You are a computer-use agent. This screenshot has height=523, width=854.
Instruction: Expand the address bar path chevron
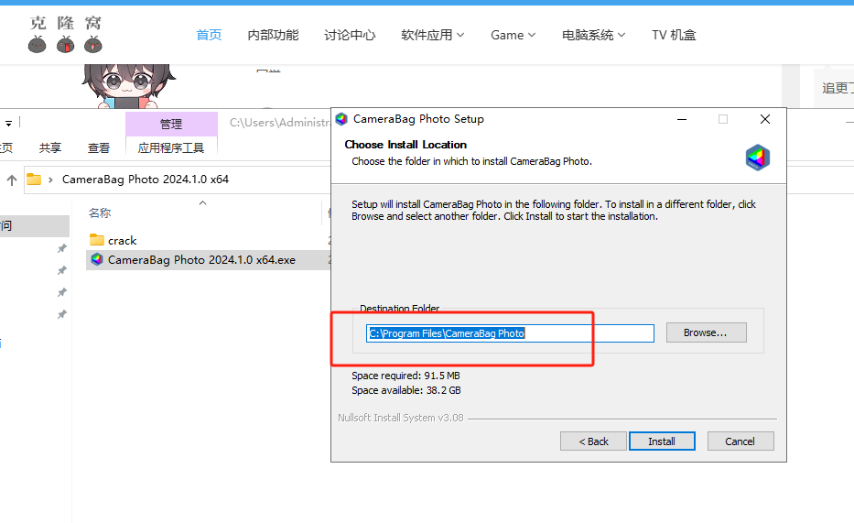(50, 180)
